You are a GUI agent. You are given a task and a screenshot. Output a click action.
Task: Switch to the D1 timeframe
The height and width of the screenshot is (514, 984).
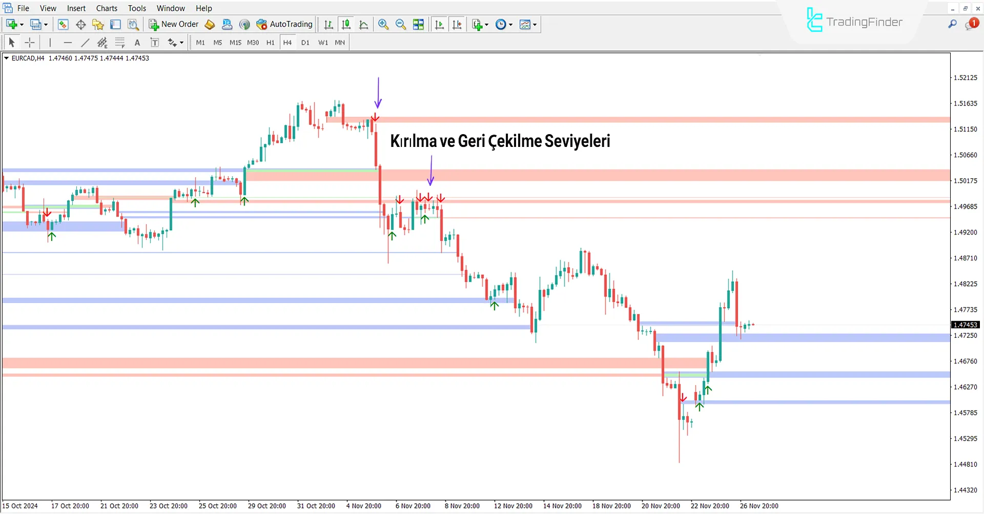coord(305,42)
